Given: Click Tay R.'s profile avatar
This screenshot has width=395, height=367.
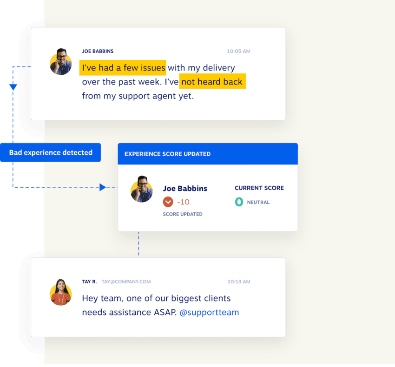Looking at the screenshot, I should 60,292.
